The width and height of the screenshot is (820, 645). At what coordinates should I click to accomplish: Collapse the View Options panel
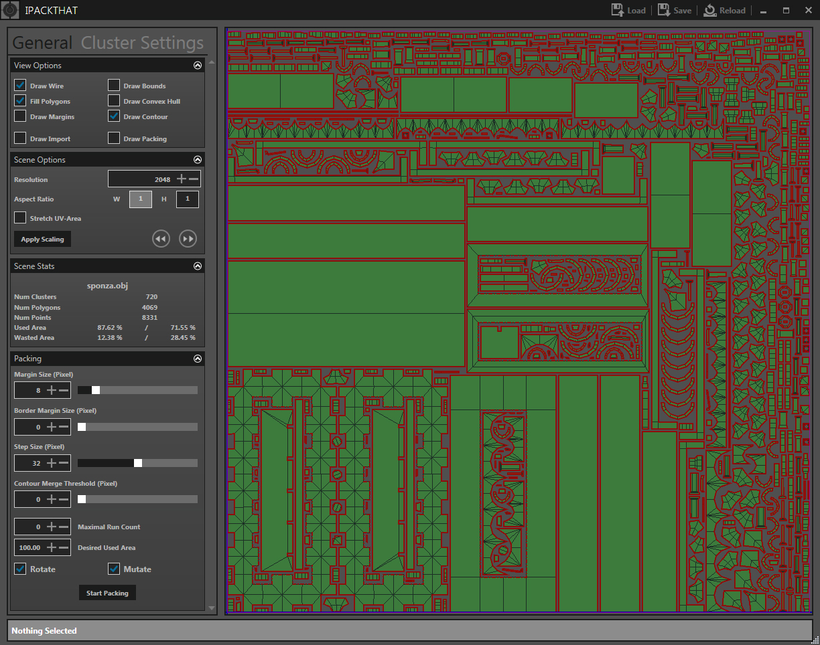click(197, 65)
